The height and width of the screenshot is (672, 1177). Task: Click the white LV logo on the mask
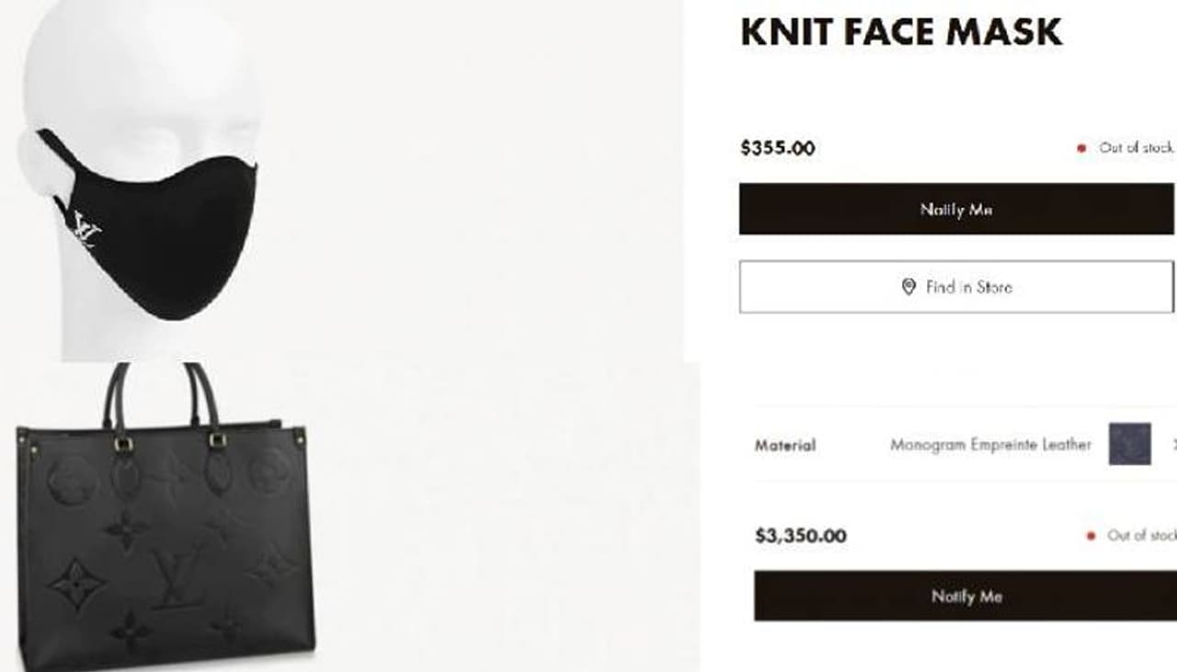86,229
